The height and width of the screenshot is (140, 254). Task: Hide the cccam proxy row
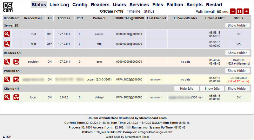(x=7, y=80)
